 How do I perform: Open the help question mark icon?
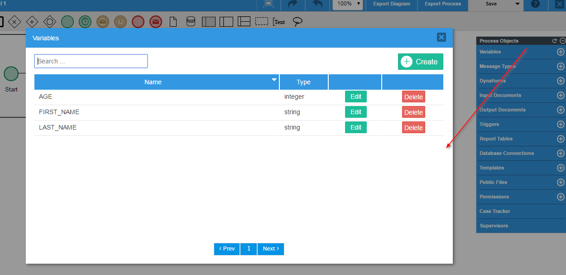click(535, 4)
